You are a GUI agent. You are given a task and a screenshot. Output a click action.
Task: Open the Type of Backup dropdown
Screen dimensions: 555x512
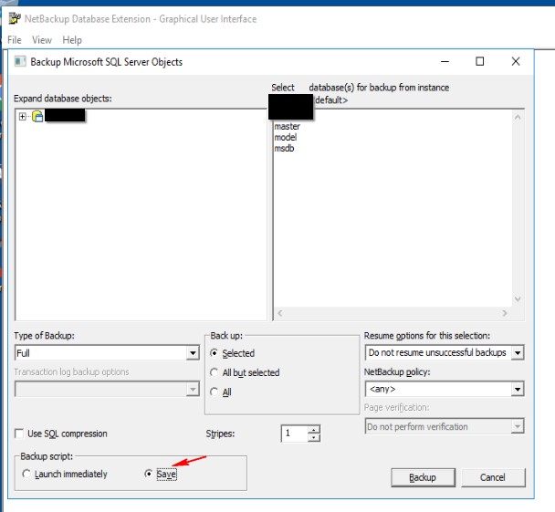point(193,353)
